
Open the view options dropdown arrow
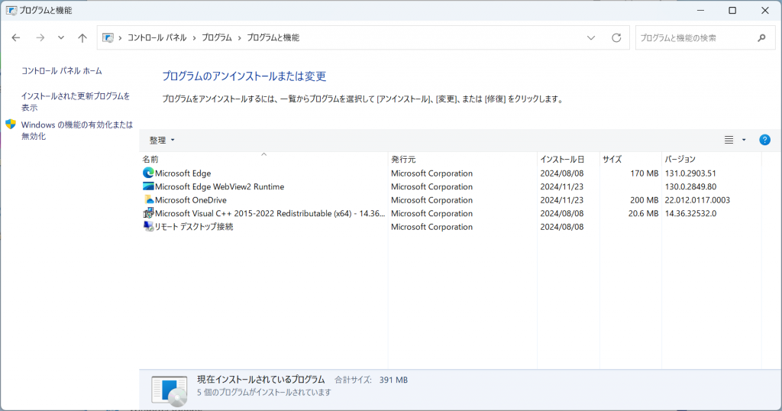pyautogui.click(x=744, y=140)
